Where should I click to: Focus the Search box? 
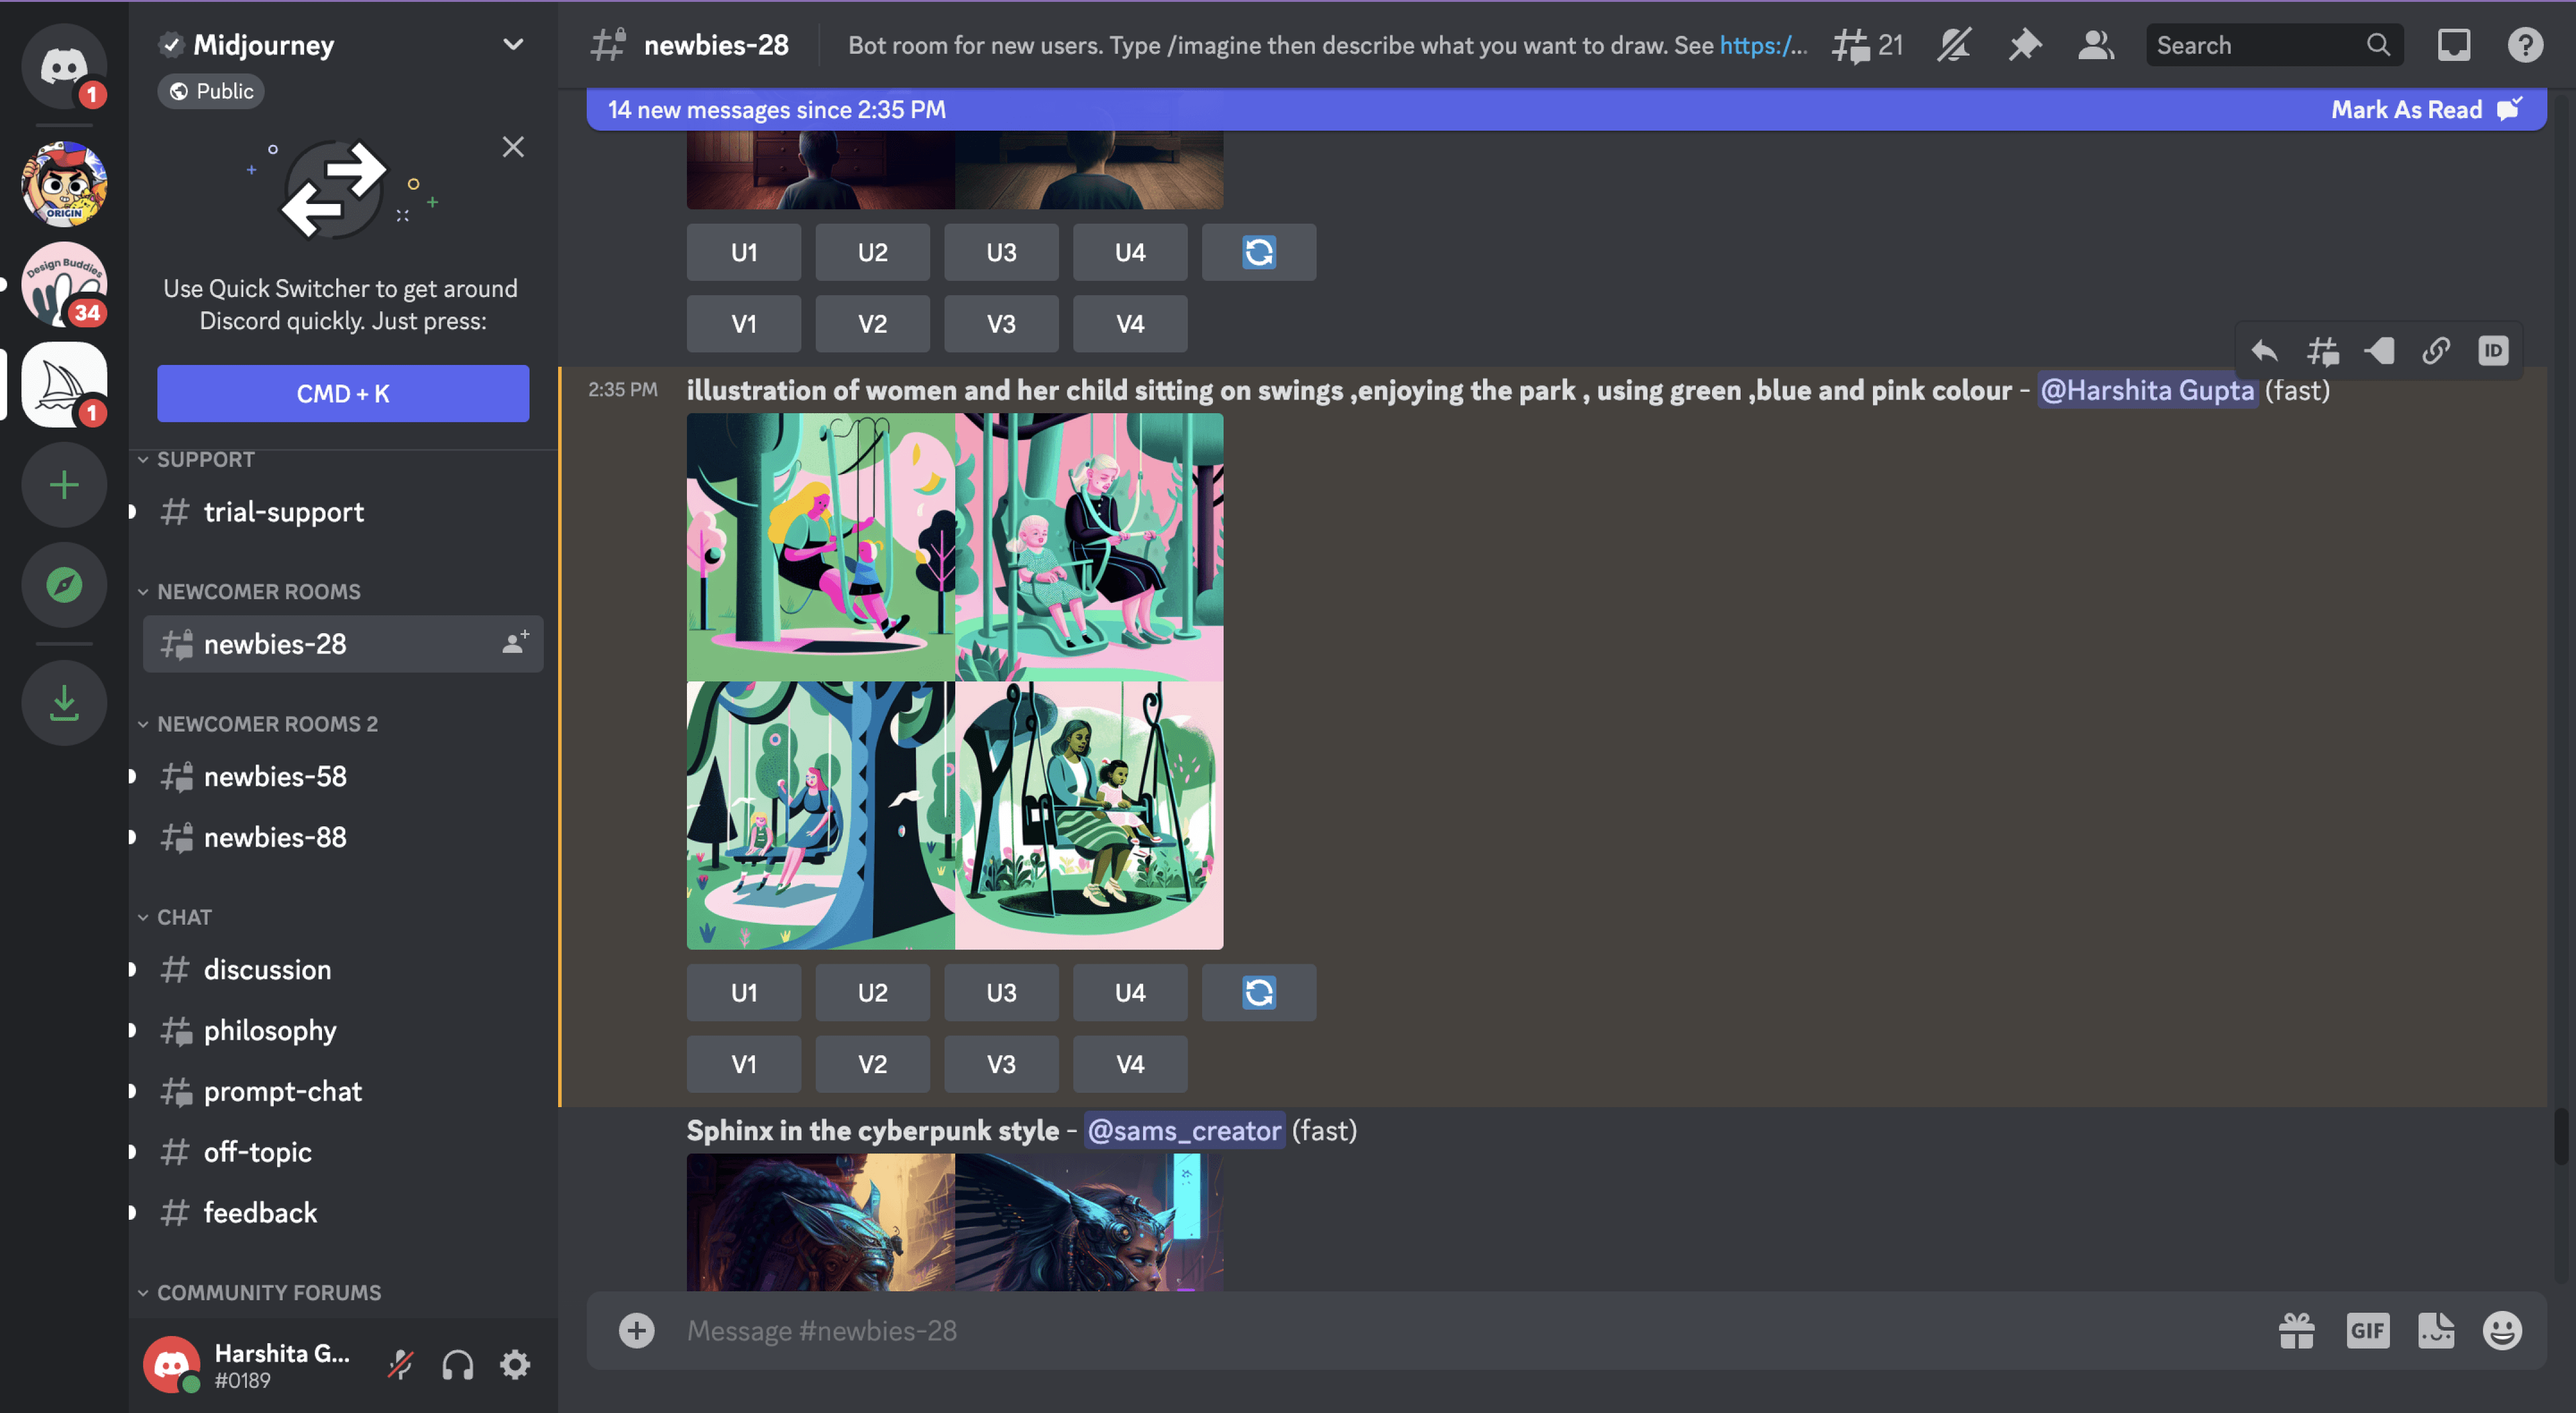(2274, 45)
